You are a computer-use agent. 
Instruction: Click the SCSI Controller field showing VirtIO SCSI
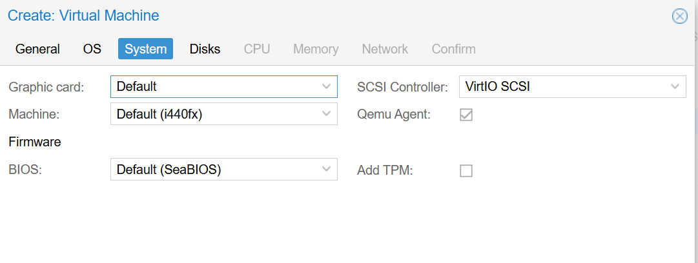coord(562,86)
